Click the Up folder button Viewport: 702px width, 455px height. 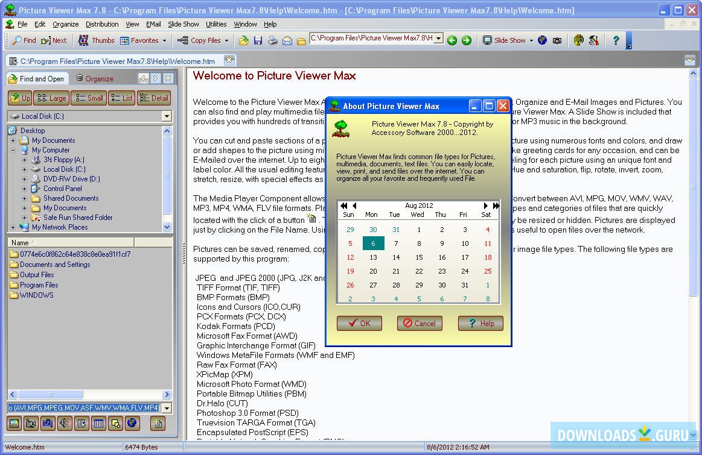(x=20, y=98)
